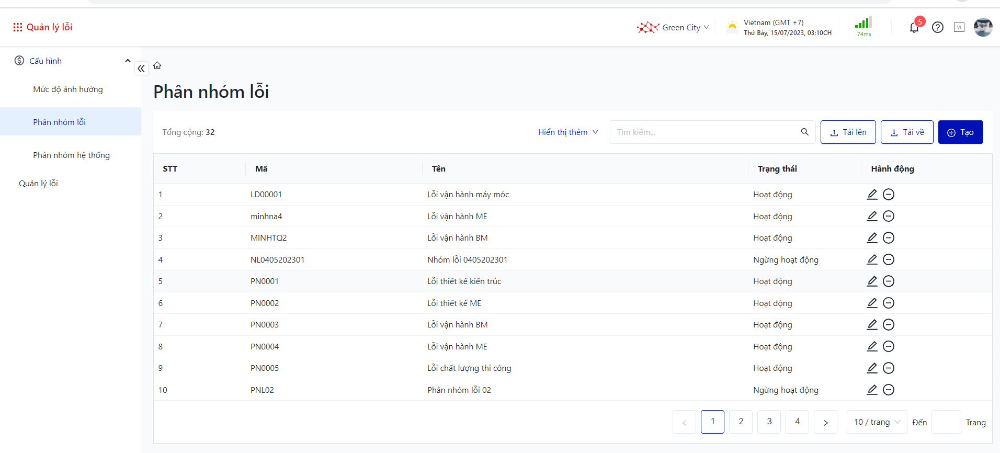Image resolution: width=1000 pixels, height=453 pixels.
Task: Click the search magnifier icon
Action: (x=805, y=132)
